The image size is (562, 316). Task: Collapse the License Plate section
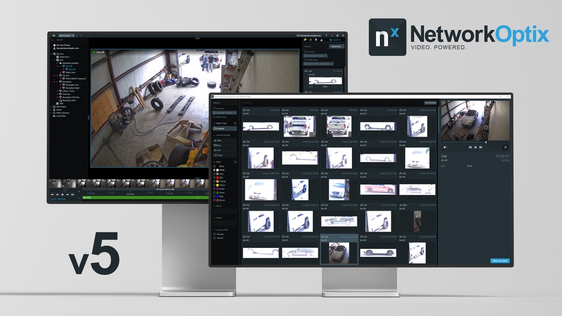(215, 230)
